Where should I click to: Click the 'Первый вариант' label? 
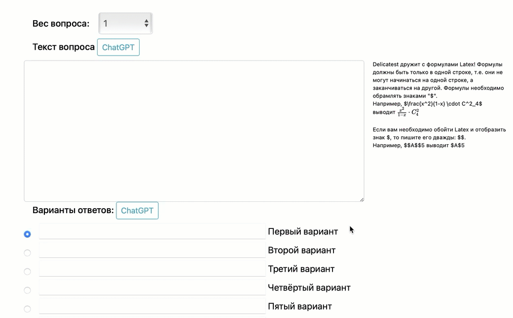click(x=303, y=231)
